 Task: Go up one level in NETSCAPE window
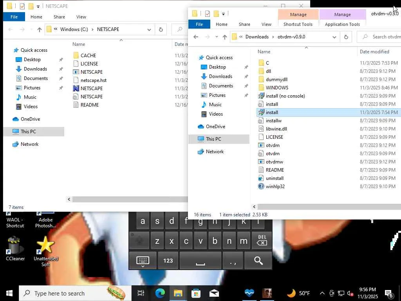coord(40,30)
